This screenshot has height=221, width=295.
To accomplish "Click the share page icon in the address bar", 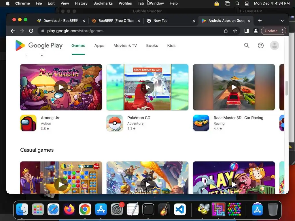I will click(226, 31).
